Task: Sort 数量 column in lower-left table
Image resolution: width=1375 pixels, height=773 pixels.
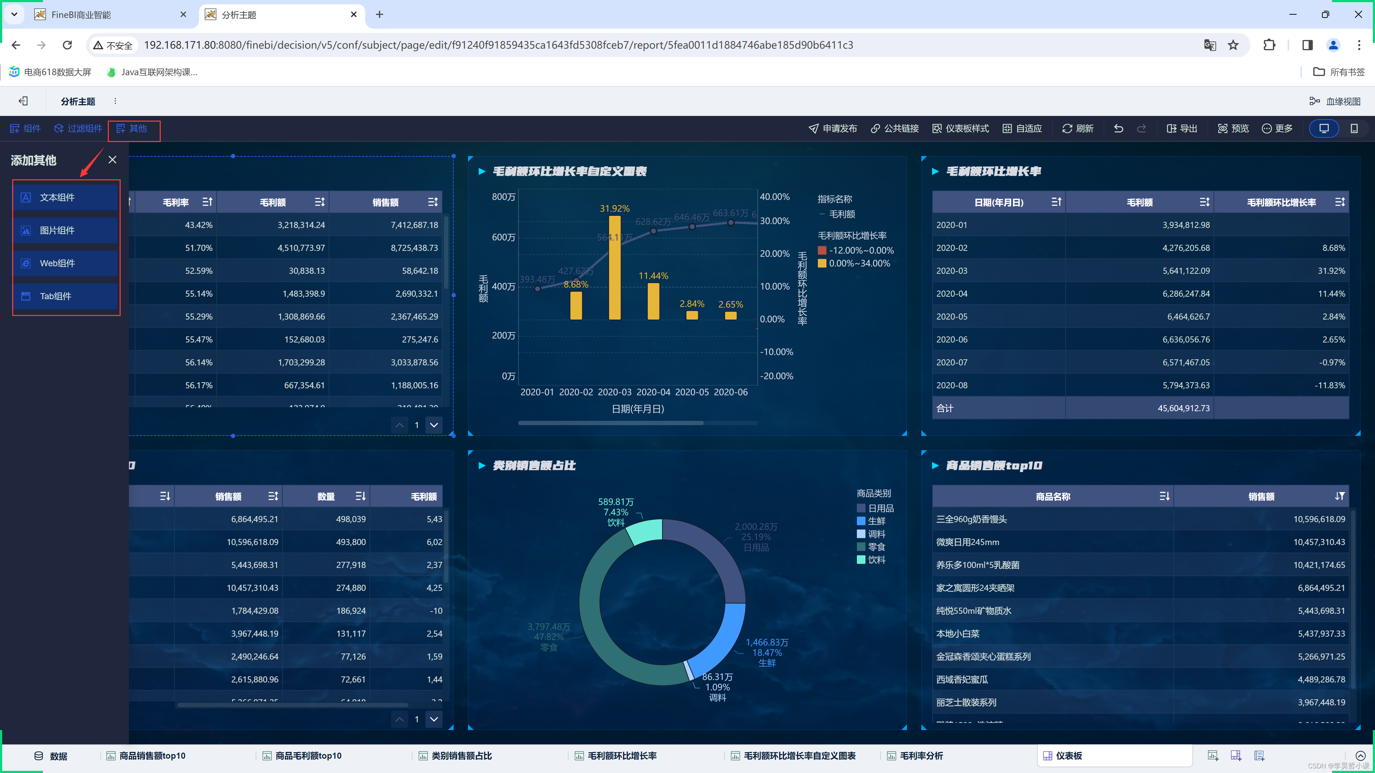Action: point(360,497)
